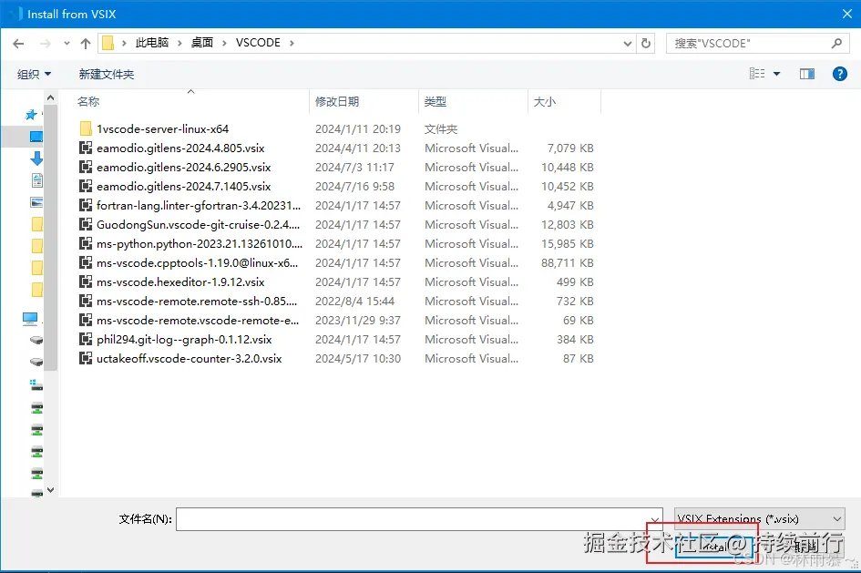861x573 pixels.
Task: Select the ms-vscode-remote.vscode-remote-e file icon
Action: (x=86, y=320)
